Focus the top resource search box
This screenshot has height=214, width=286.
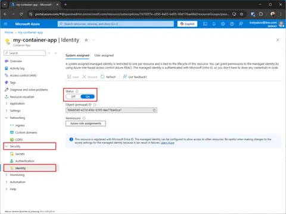tap(116, 24)
